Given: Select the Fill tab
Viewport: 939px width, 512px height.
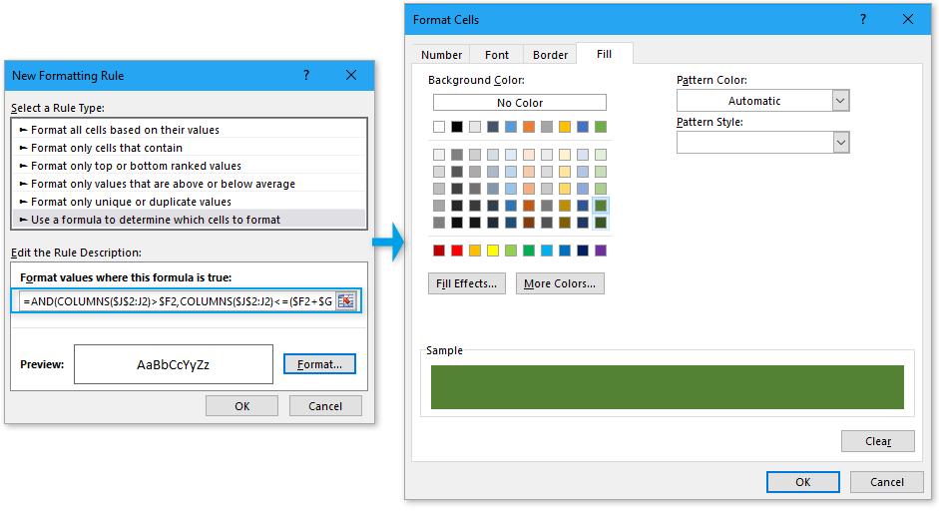Looking at the screenshot, I should 604,54.
